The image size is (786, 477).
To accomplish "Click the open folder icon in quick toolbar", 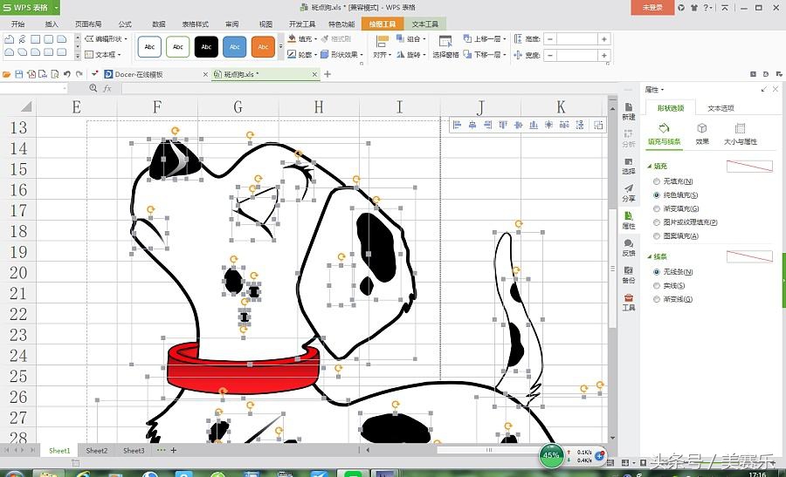I will tap(6, 74).
